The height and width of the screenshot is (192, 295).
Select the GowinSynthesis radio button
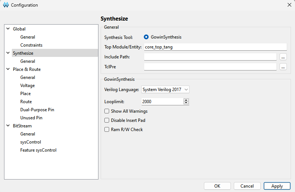point(146,37)
